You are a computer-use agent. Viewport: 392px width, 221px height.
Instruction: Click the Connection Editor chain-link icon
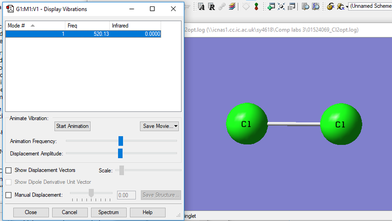point(222,6)
